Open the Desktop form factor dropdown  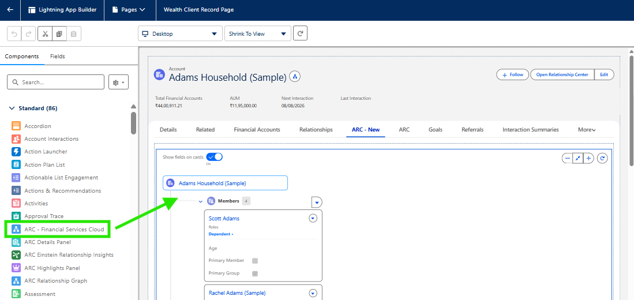tap(180, 33)
